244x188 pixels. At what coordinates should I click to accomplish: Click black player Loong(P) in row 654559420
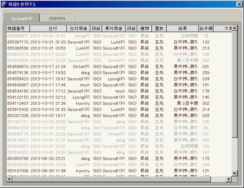pyautogui.click(x=116, y=79)
